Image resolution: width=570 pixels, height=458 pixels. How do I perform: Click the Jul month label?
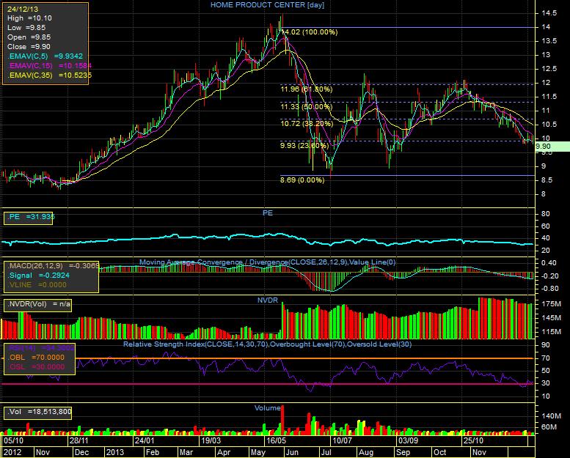(x=326, y=452)
